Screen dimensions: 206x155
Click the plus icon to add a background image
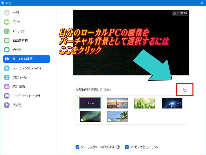click(185, 90)
